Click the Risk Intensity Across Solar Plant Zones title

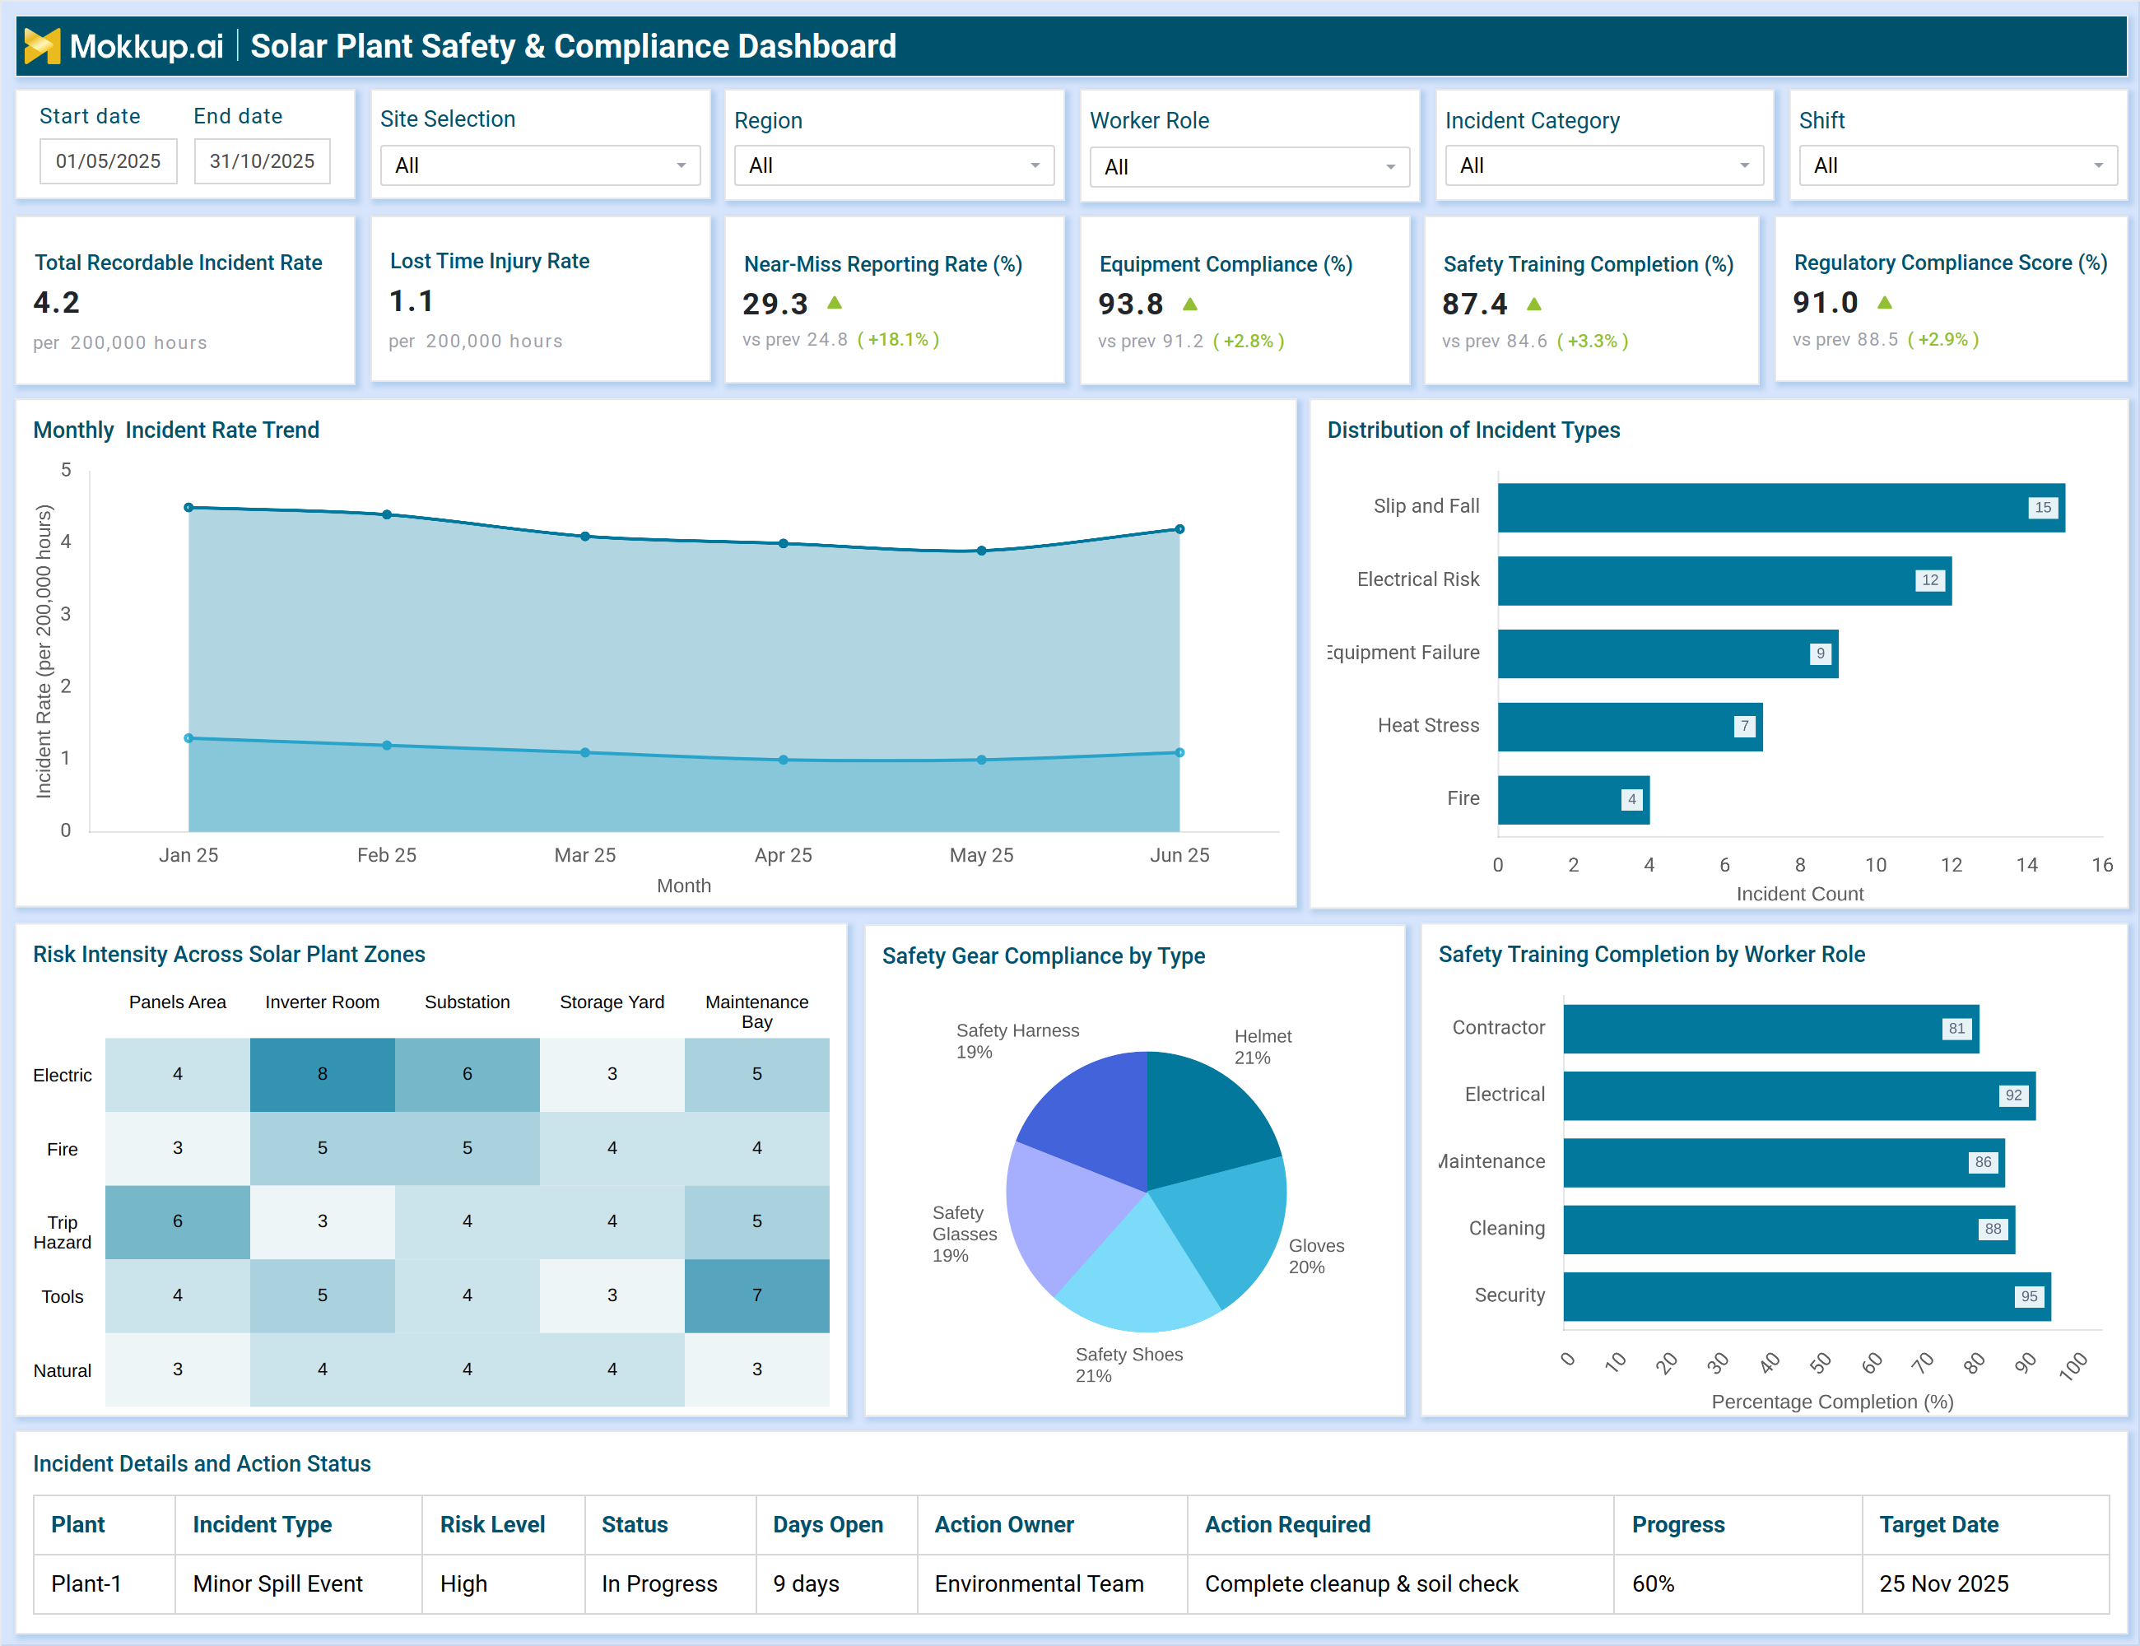point(230,955)
